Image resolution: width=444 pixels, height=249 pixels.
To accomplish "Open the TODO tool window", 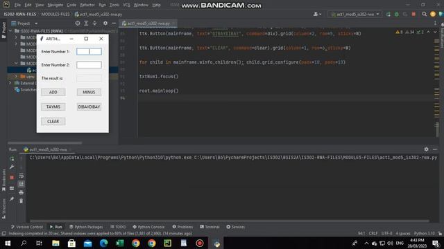I will [x=118, y=227].
